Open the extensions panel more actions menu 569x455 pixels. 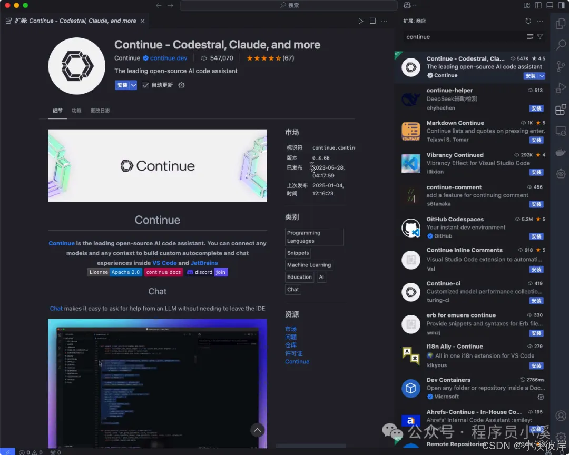pos(540,21)
